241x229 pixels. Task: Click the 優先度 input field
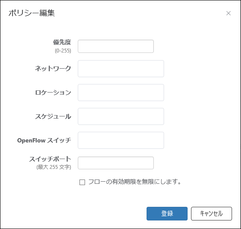pos(116,46)
